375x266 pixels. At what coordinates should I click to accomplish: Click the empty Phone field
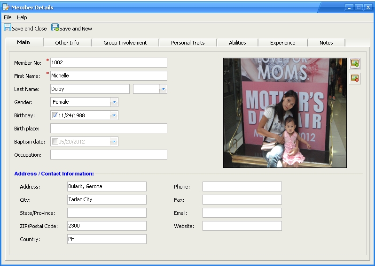[242, 187]
